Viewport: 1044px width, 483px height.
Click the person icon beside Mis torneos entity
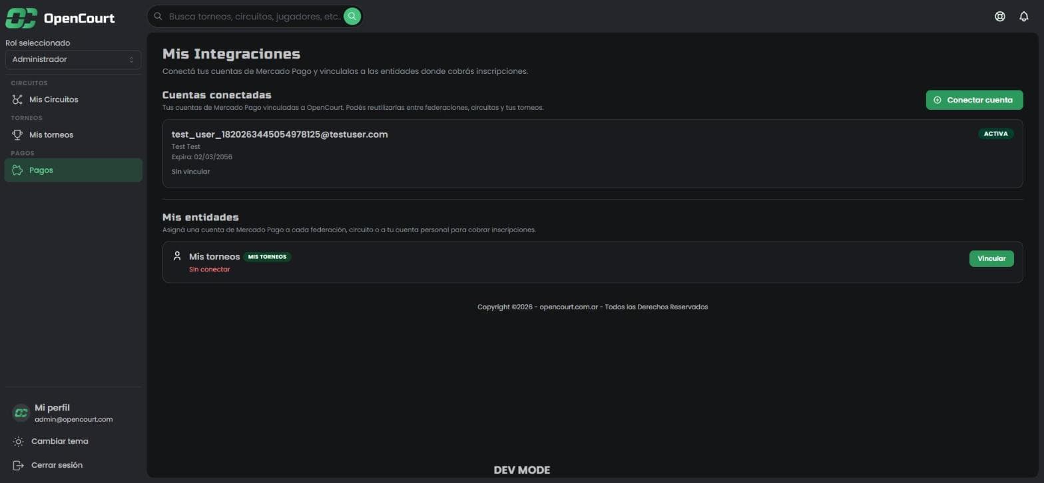click(177, 256)
